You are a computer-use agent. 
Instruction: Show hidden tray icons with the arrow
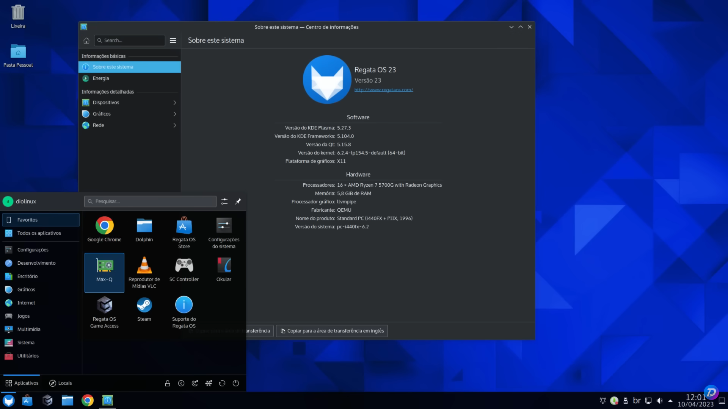(670, 400)
